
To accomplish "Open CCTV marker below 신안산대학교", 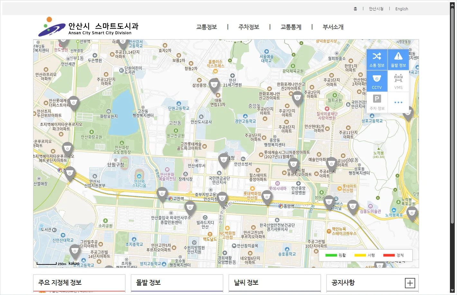I will 75,252.
